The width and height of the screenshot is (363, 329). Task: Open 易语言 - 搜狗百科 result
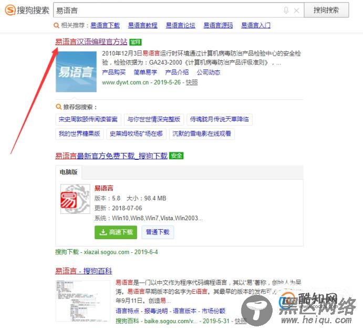(x=84, y=271)
